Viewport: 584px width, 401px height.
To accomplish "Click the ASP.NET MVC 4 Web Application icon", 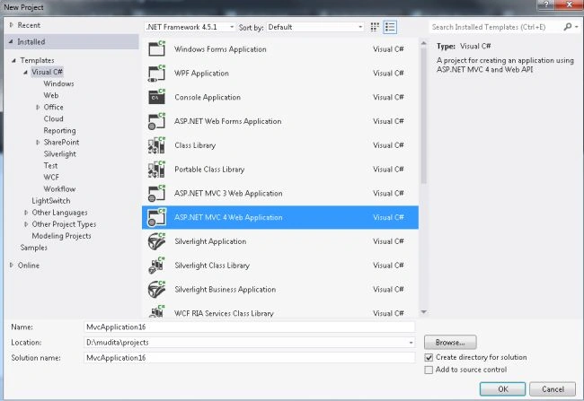I will point(157,217).
